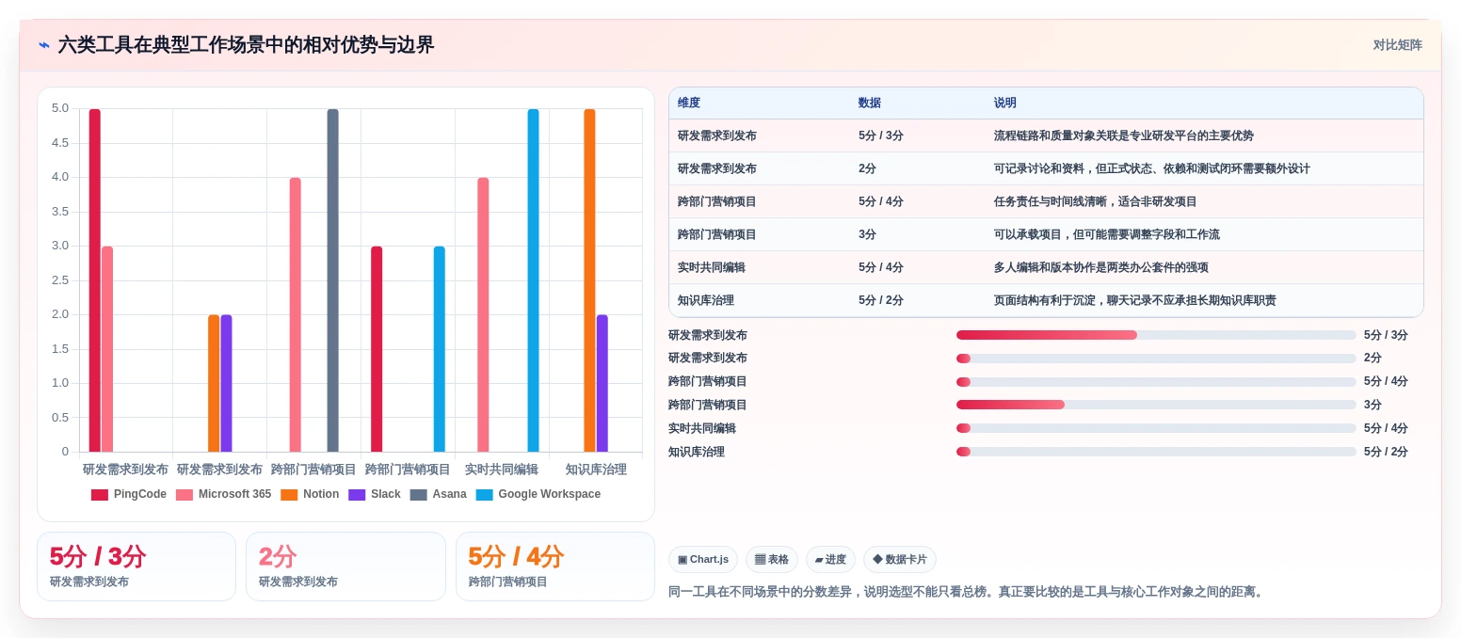Image resolution: width=1461 pixels, height=638 pixels.
Task: Open the orange 5分 / 4分 summary card
Action: [555, 566]
